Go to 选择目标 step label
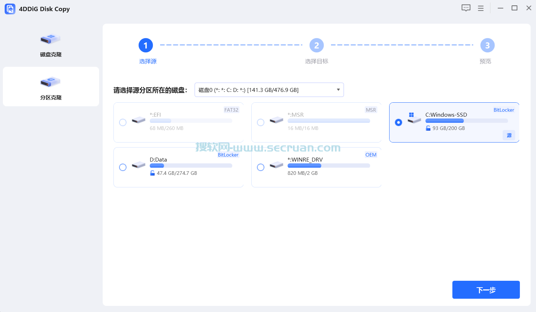This screenshot has width=536, height=312. point(317,61)
